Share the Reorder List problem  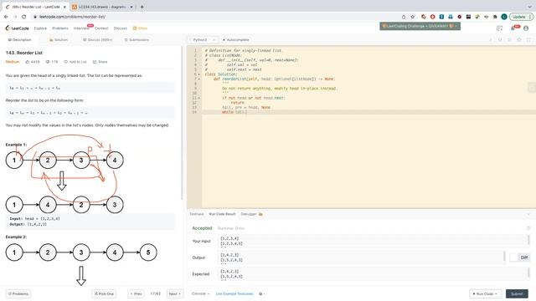pyautogui.click(x=100, y=62)
